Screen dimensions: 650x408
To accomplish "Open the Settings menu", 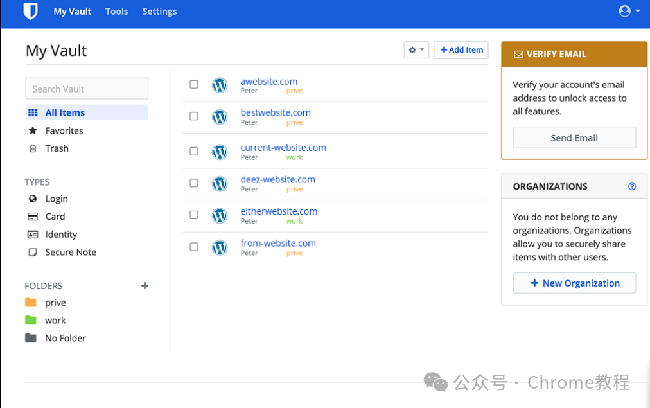I will [x=159, y=12].
